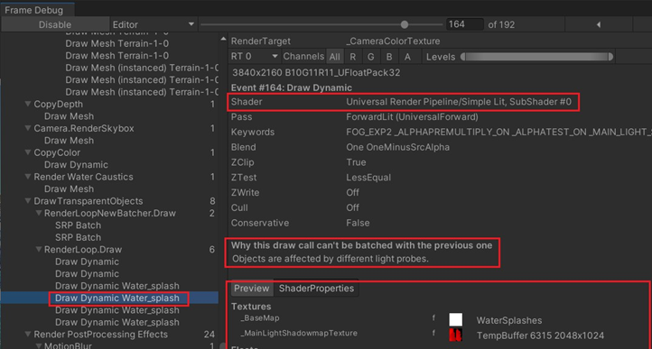Click the right handle of the Levels slider

click(610, 57)
